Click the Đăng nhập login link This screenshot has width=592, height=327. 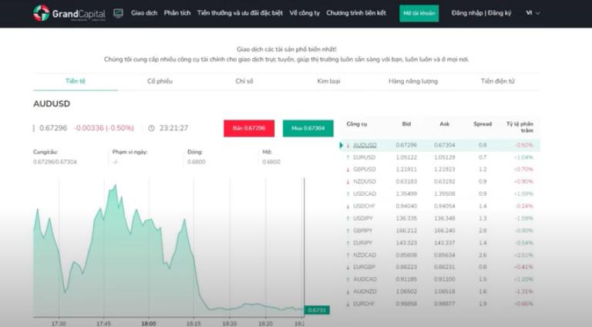(x=466, y=13)
